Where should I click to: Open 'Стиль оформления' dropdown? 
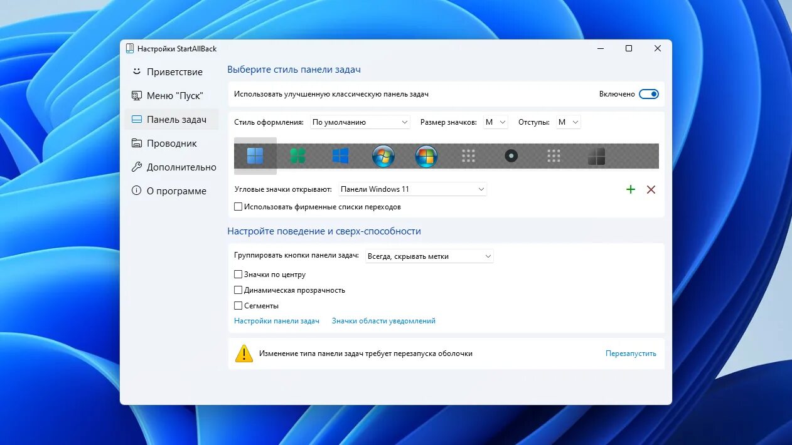pos(360,122)
